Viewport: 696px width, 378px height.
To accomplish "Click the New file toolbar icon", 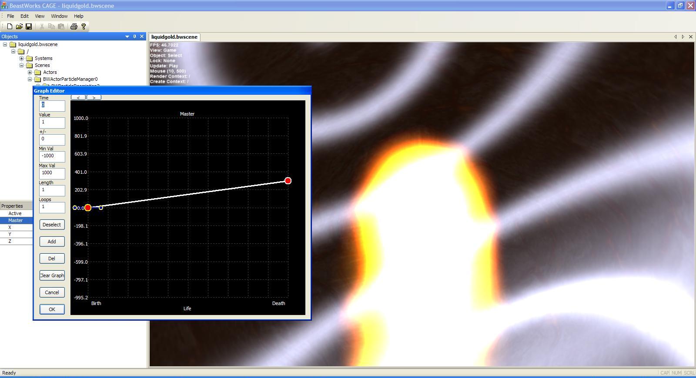I will tap(10, 27).
